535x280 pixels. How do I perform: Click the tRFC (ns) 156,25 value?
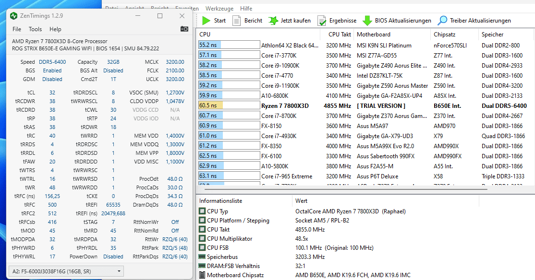click(x=52, y=196)
